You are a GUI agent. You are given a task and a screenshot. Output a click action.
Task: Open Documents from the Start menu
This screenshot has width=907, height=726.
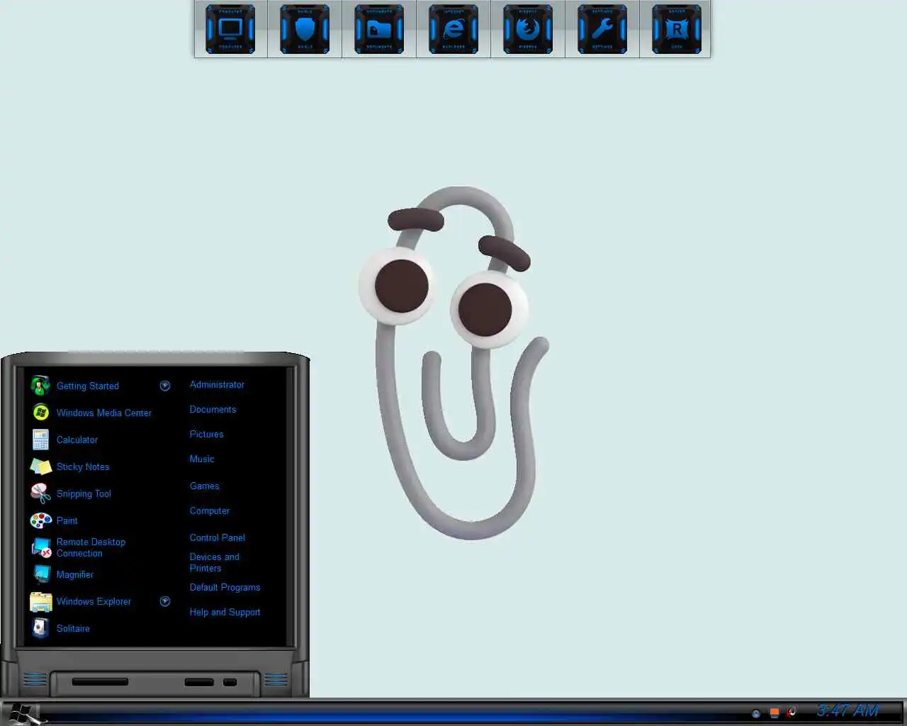[x=213, y=409]
